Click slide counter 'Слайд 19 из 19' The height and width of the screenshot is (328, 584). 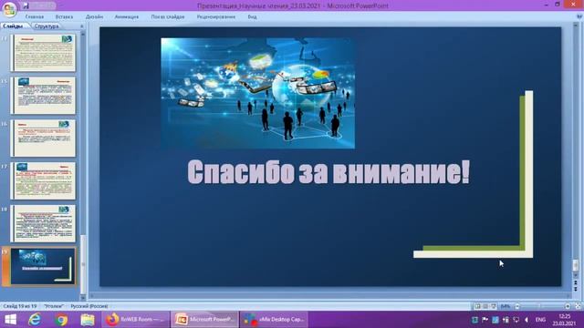pos(20,306)
